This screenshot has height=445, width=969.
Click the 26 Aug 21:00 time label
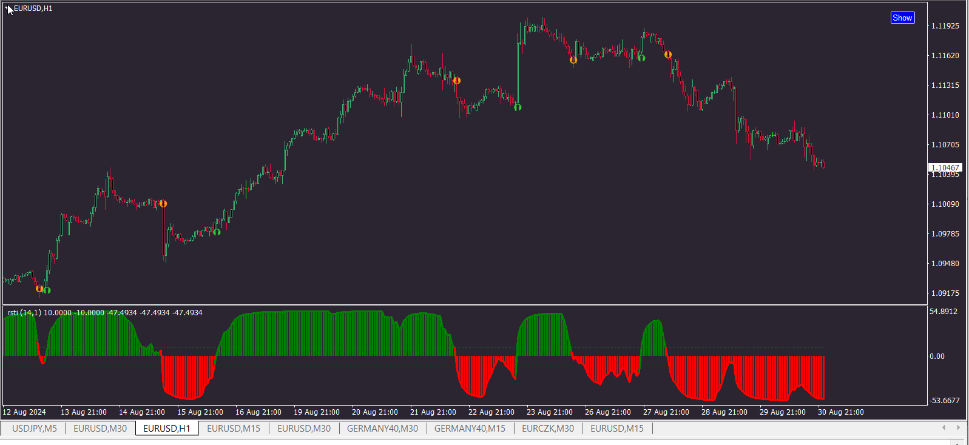click(x=608, y=412)
